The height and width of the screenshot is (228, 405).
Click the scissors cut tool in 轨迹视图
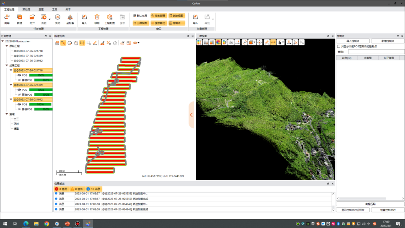tap(109, 43)
